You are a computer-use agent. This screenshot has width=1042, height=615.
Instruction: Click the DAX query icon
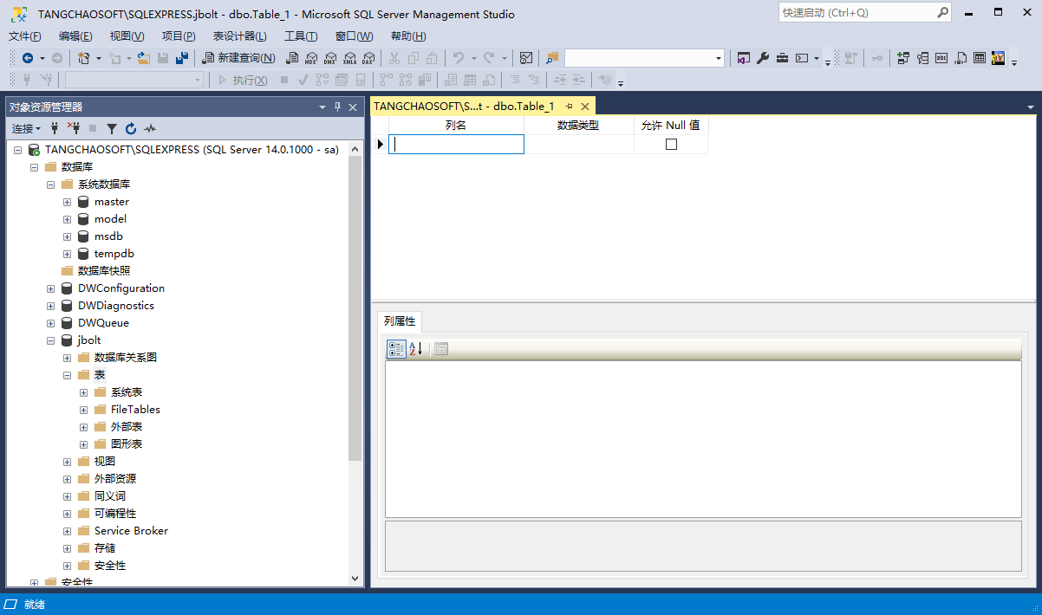tap(368, 58)
